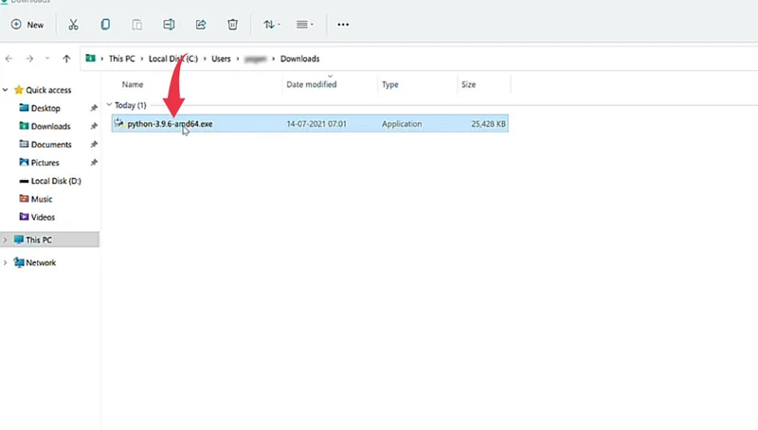Select the python-3.9.6-amd64.exe file

pyautogui.click(x=170, y=124)
